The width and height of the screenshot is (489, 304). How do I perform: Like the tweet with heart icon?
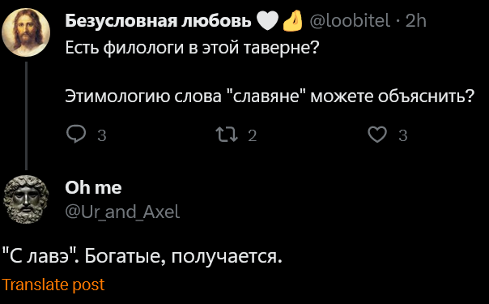[377, 135]
